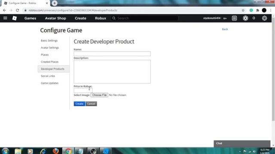This screenshot has width=275, height=154.
Task: Click the search magnifier icon
Action: click(x=113, y=18)
